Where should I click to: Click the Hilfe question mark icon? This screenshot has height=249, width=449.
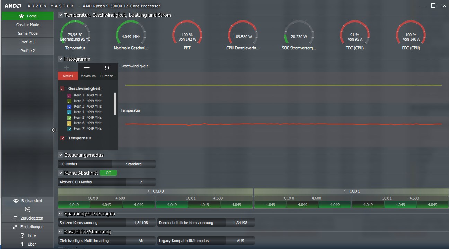point(22,235)
